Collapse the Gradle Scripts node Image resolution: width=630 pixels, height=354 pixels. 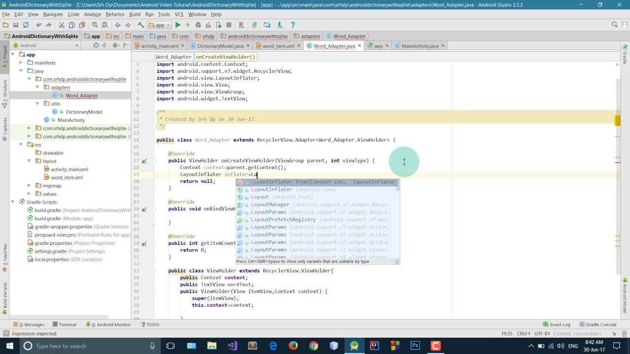(13, 202)
